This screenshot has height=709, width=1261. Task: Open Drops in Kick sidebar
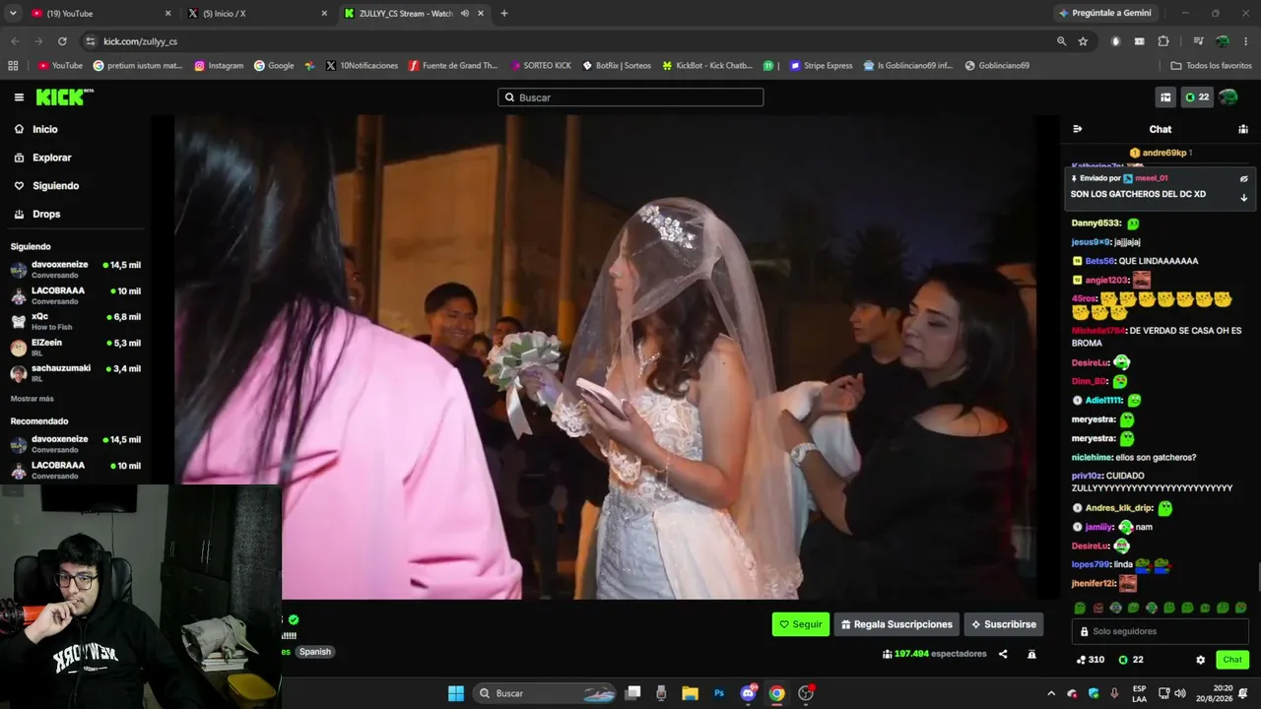[x=37, y=214]
